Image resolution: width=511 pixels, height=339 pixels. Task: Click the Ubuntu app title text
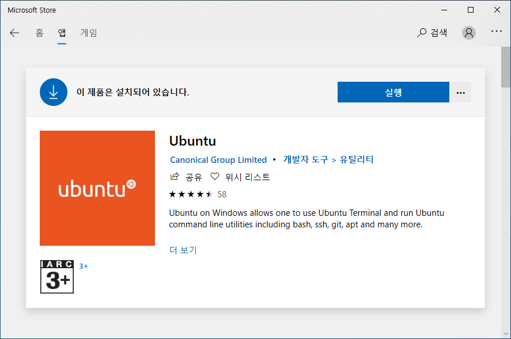(x=192, y=142)
